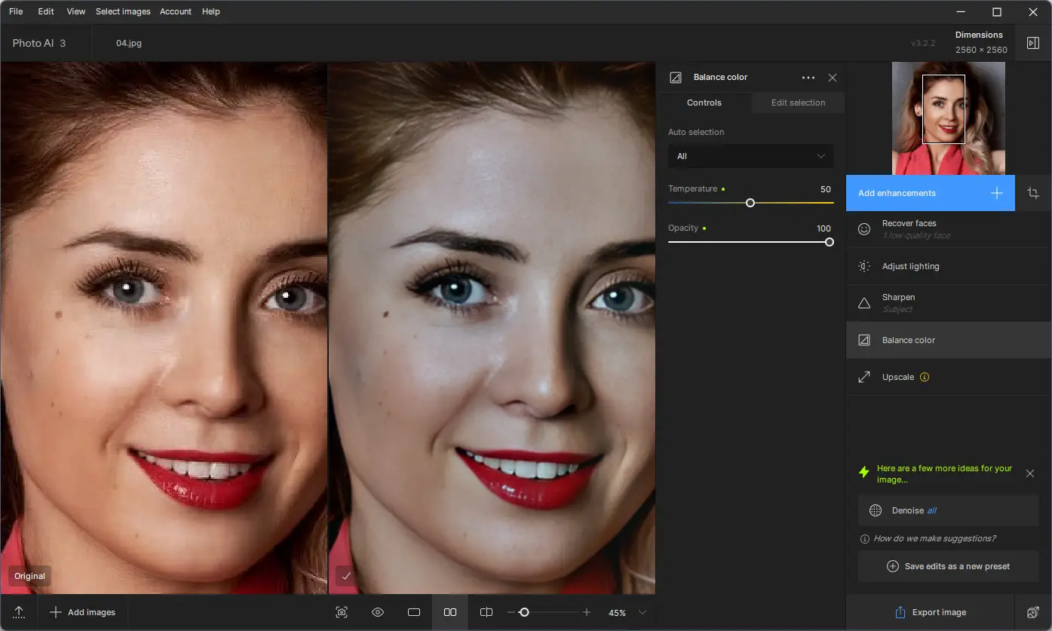Viewport: 1052px width, 631px height.
Task: Close the Balance color panel
Action: pyautogui.click(x=833, y=78)
